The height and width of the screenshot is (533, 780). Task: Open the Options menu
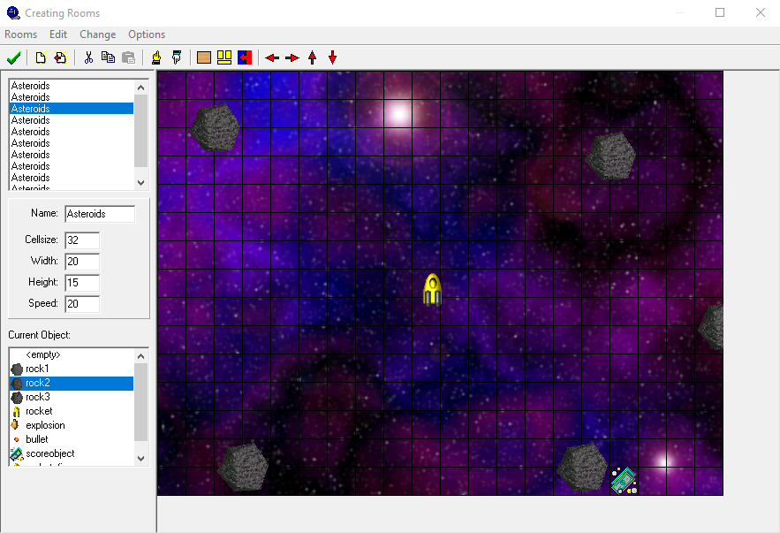click(147, 34)
